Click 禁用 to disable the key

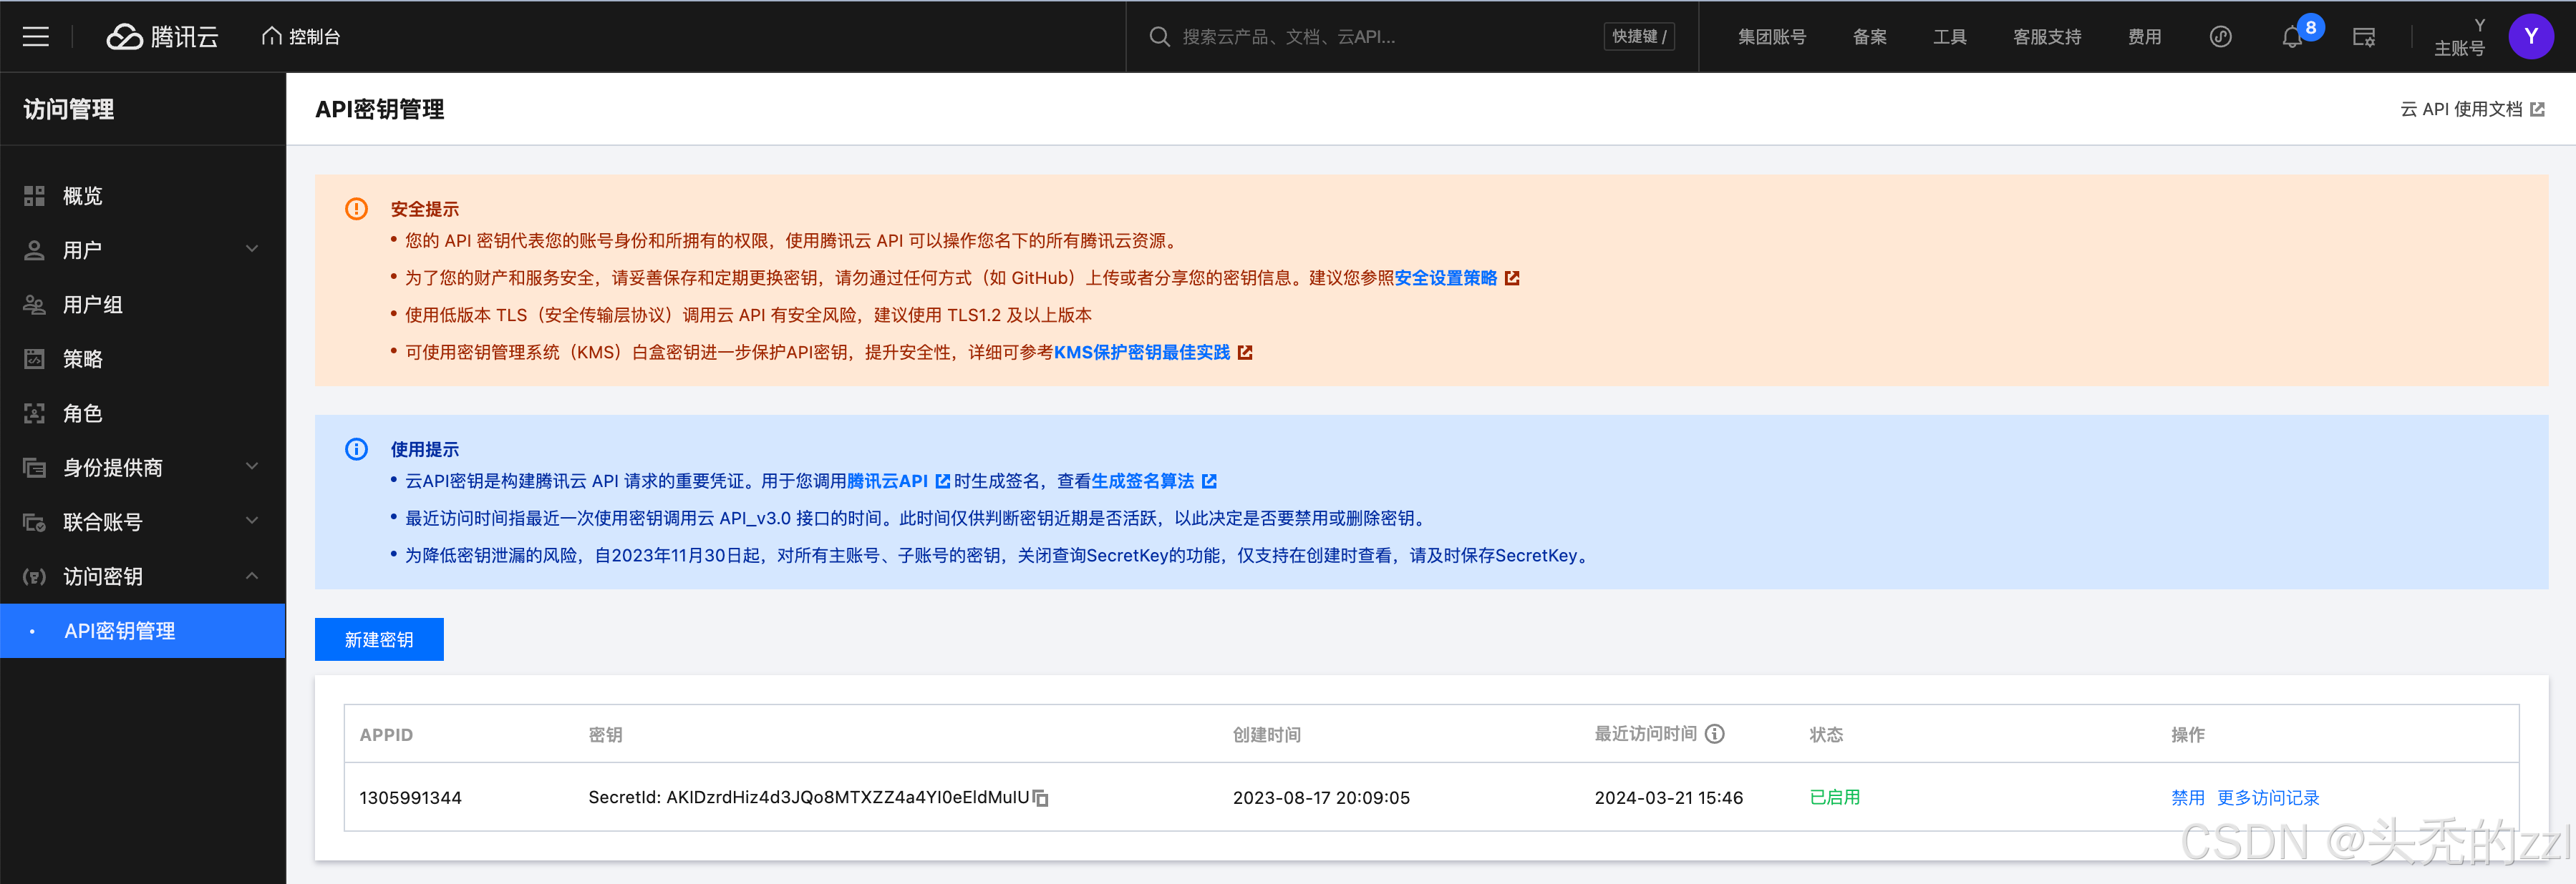coord(2187,797)
